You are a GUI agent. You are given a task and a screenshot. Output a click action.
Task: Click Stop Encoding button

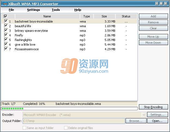coord(153,107)
